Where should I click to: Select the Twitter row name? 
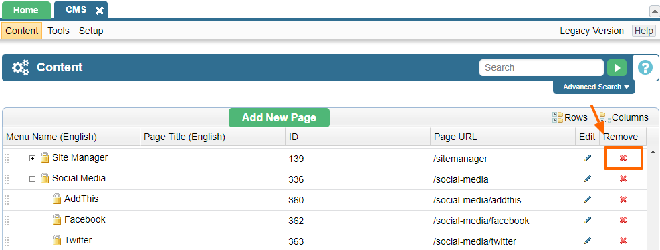tap(78, 240)
